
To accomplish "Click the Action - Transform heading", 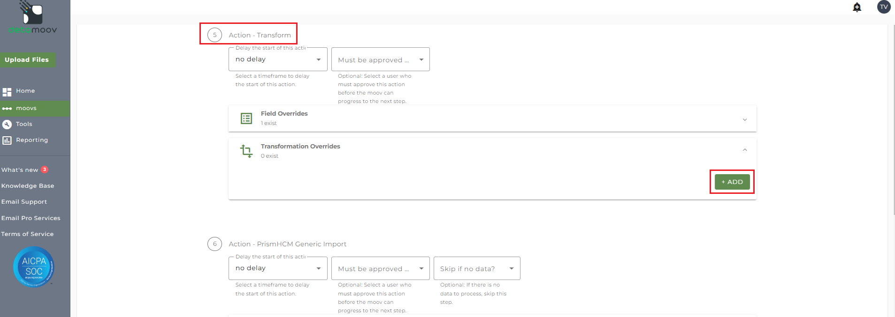I will point(260,35).
